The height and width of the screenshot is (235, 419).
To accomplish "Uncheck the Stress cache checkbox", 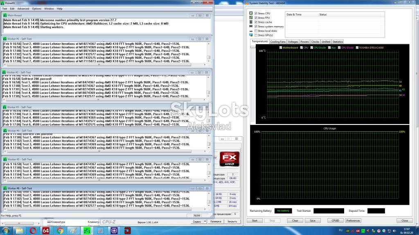I will click(x=256, y=22).
